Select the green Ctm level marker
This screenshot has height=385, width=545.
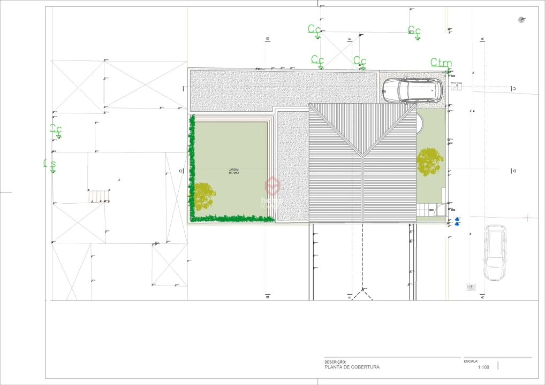point(441,63)
